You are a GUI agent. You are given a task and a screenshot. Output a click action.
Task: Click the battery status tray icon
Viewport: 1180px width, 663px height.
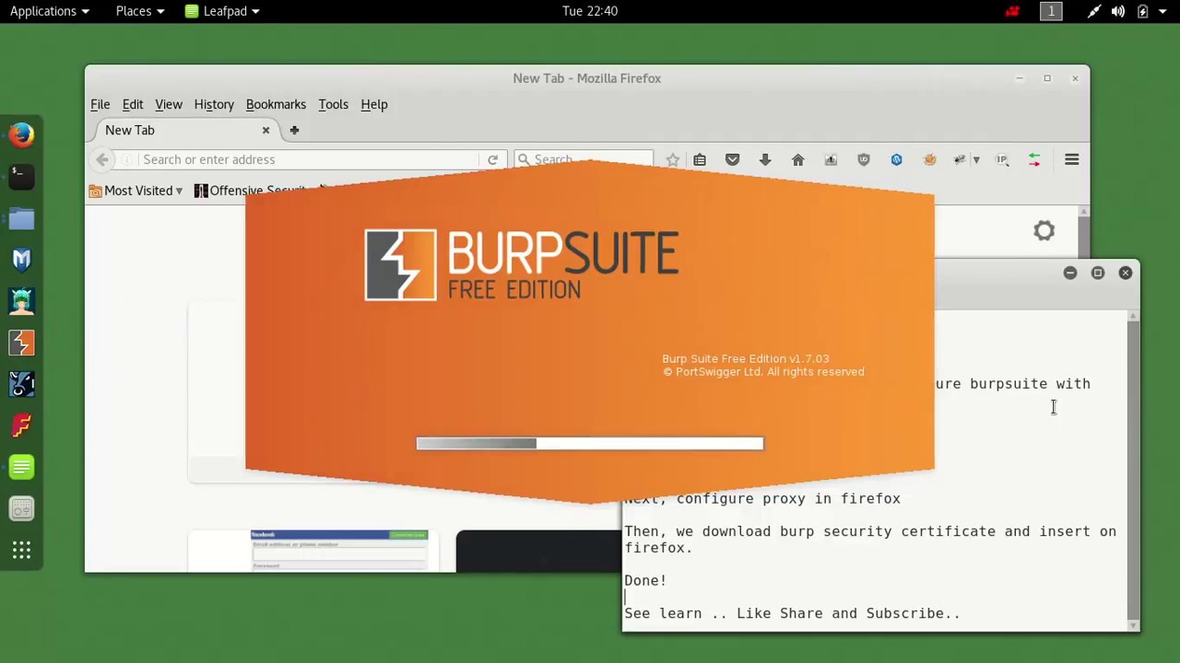coord(1142,11)
